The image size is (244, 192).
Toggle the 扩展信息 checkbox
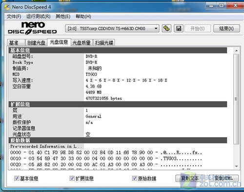72,178
